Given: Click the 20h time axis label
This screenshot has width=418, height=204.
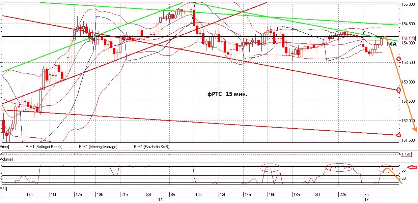Looking at the screenshot, I should tap(317, 195).
